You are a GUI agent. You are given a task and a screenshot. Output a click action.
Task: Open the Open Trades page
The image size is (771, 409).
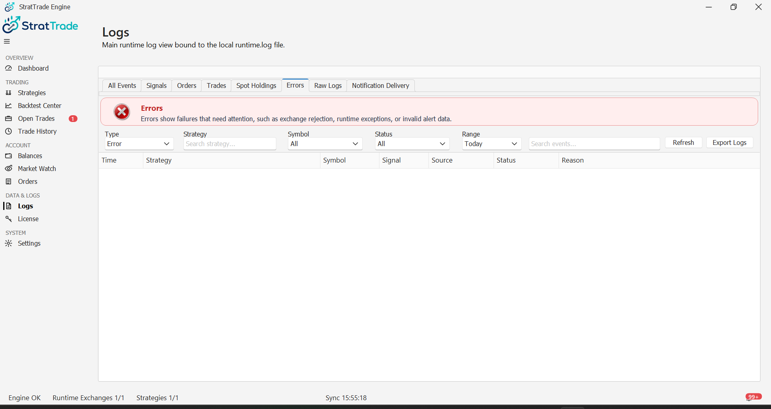click(36, 118)
